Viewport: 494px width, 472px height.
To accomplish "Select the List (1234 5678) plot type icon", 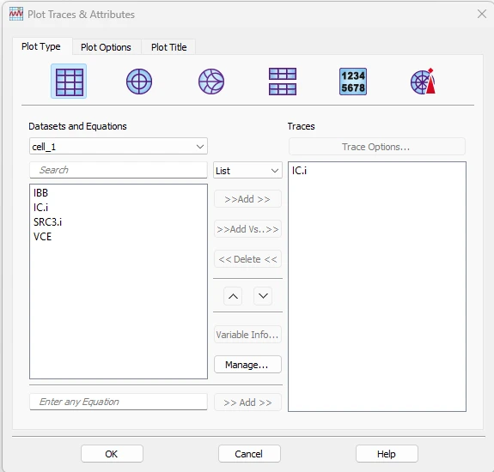I will (353, 82).
